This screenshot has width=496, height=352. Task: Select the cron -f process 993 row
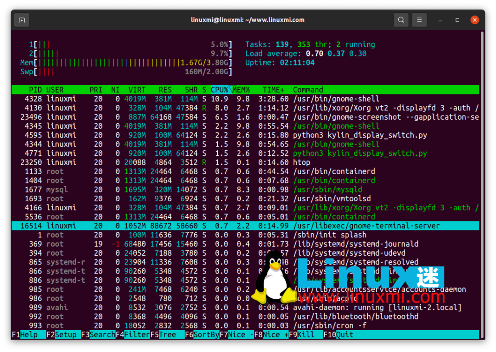(245, 326)
